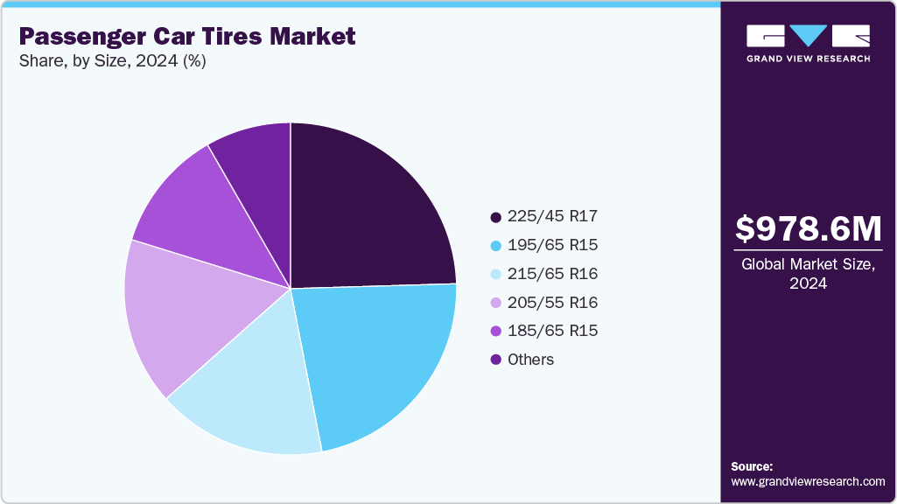
Task: Select the 215/65 R16 legend bullet
Action: pyautogui.click(x=496, y=274)
